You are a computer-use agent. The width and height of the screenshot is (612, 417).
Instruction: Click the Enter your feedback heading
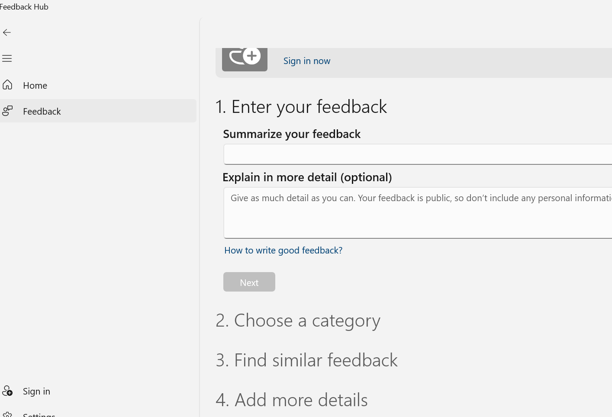[301, 106]
